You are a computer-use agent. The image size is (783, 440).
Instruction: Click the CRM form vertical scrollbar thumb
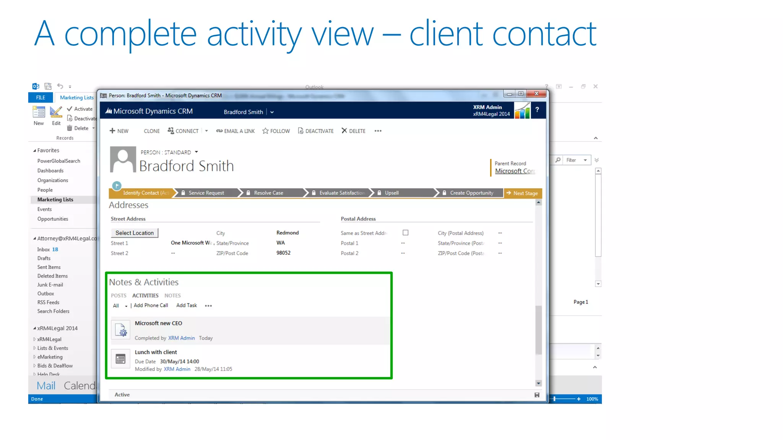539,330
